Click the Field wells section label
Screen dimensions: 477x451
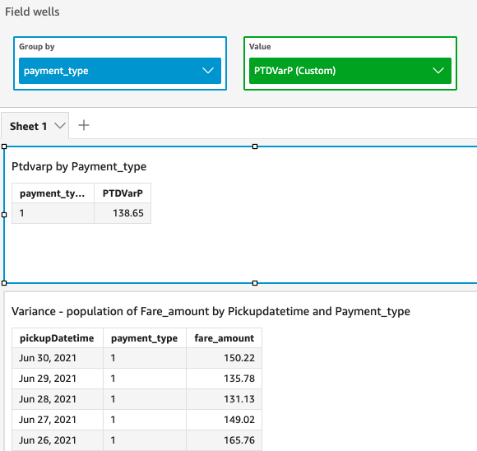point(32,12)
